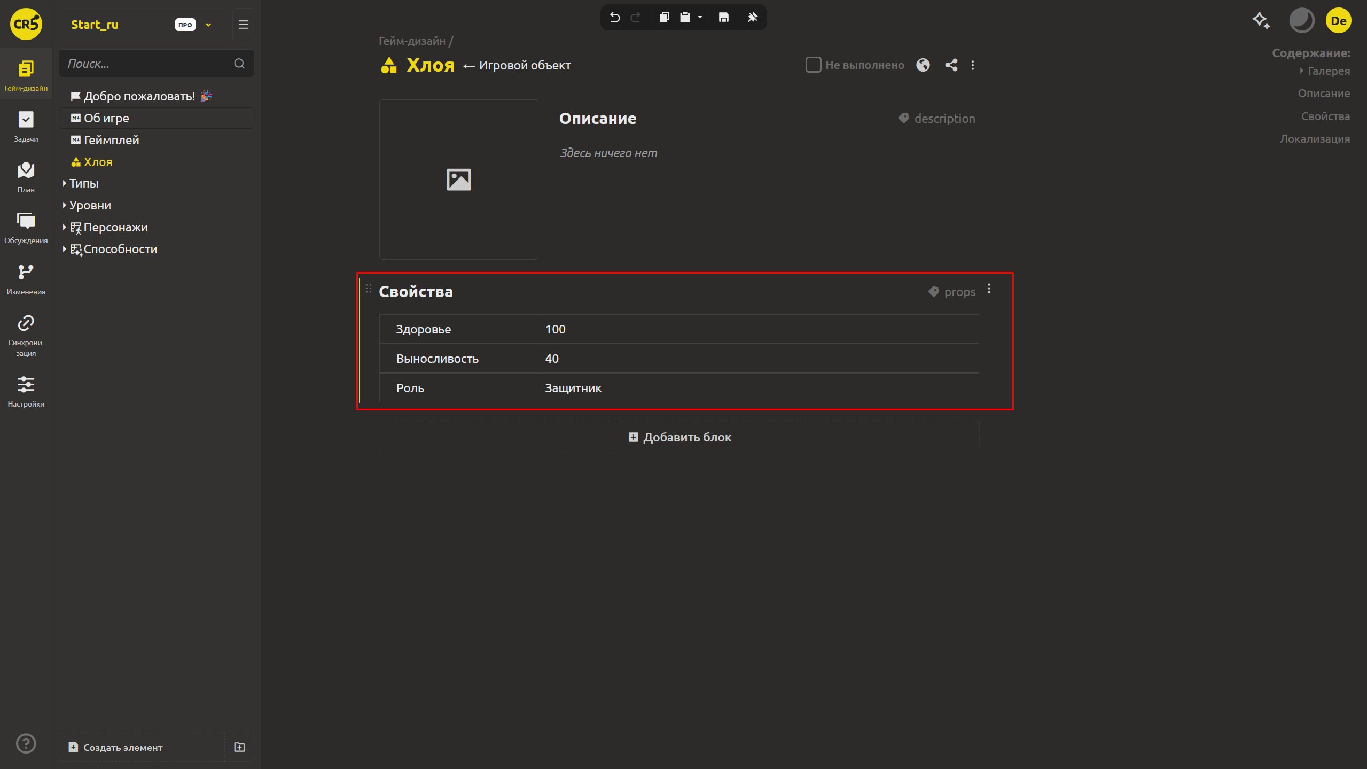Click the Хлоя page title
Viewport: 1367px width, 769px height.
point(430,65)
